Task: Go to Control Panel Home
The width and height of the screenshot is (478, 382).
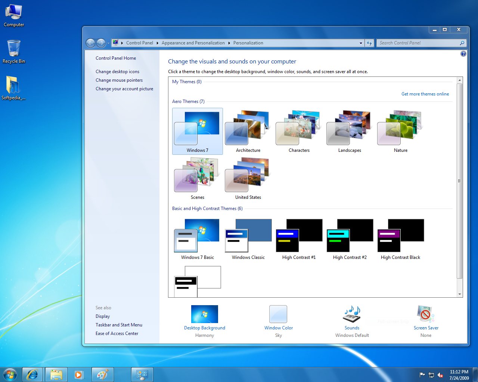Action: point(116,58)
